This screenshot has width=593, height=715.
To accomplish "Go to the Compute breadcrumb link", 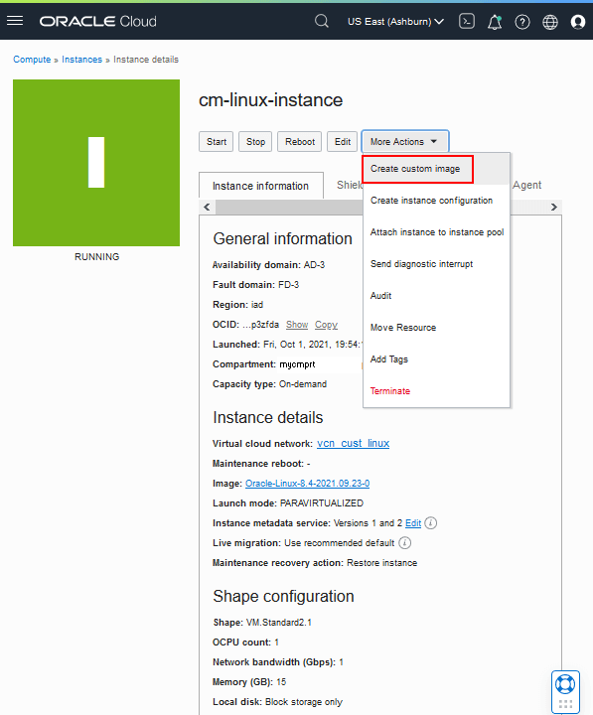I will pyautogui.click(x=32, y=60).
